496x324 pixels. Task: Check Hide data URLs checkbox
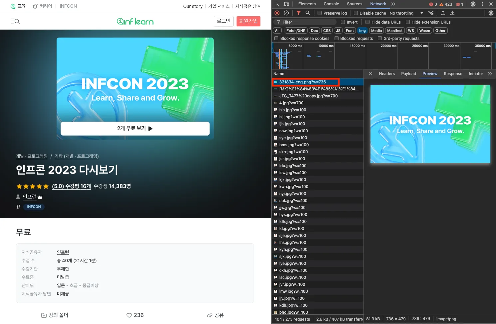(368, 22)
